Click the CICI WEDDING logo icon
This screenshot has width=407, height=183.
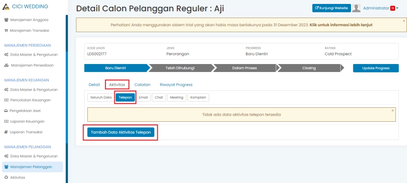pos(6,6)
